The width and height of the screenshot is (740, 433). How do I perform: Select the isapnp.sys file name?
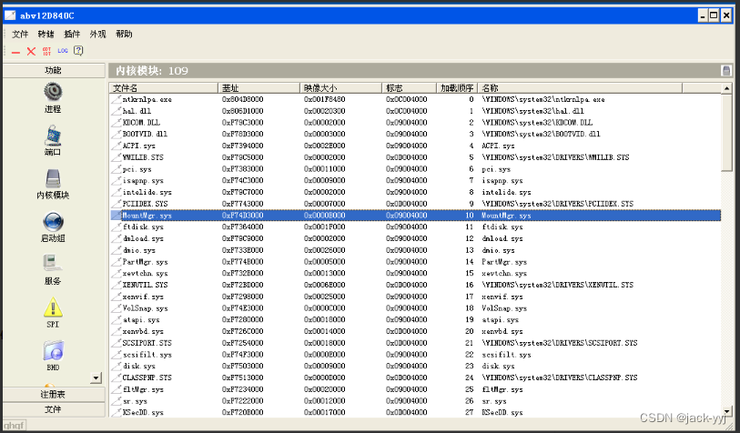143,181
